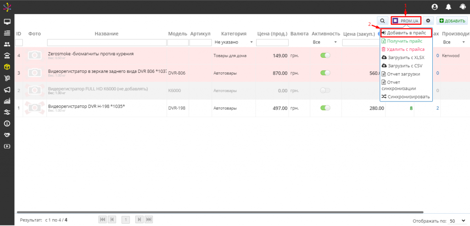470x226 pixels.
Task: Select Получить прайс menu item
Action: pos(406,41)
